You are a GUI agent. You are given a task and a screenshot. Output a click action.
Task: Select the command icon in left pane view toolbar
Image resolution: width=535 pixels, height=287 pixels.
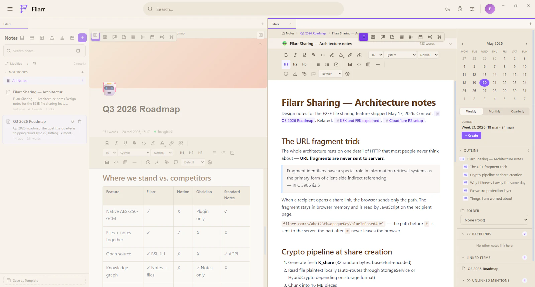click(171, 37)
